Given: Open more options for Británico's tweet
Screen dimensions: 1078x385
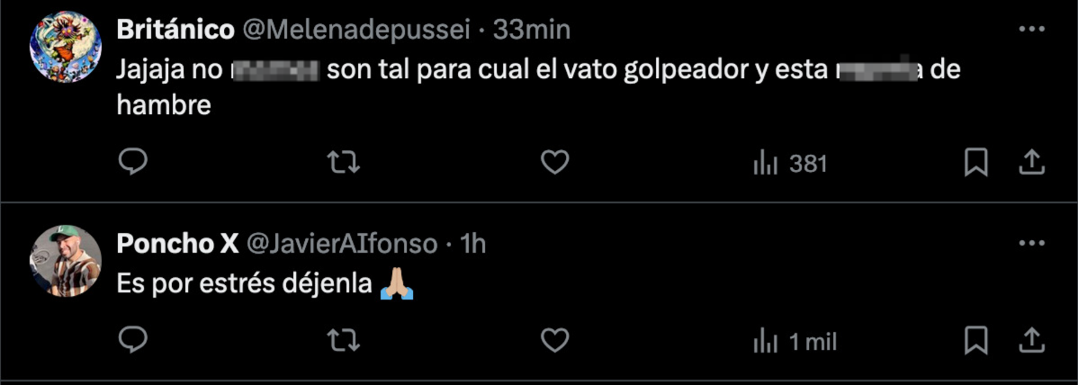Looking at the screenshot, I should coord(1031,30).
